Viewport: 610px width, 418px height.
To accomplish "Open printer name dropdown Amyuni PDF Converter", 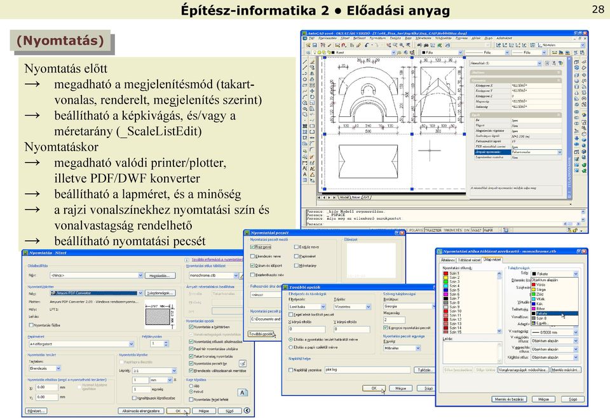I will [x=140, y=293].
